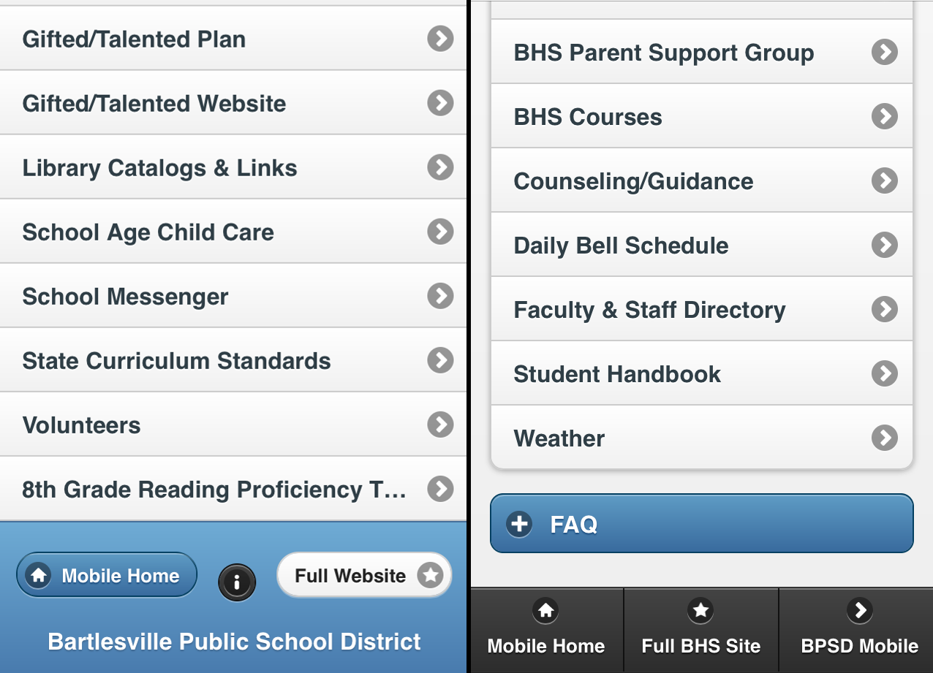Tap the arrow icon above BPSD Mobile
The image size is (933, 673).
coord(859,610)
